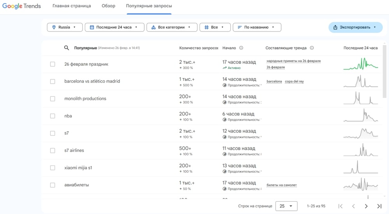Click the 500+ count in s7 airlines row
The height and width of the screenshot is (214, 389).
pyautogui.click(x=185, y=148)
